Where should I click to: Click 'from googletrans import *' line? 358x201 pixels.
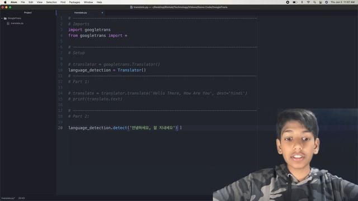pos(98,36)
